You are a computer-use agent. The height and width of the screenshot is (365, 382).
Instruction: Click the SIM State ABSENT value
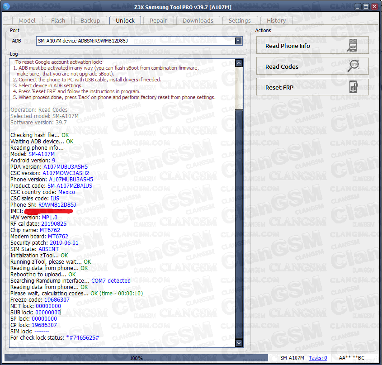click(x=48, y=249)
